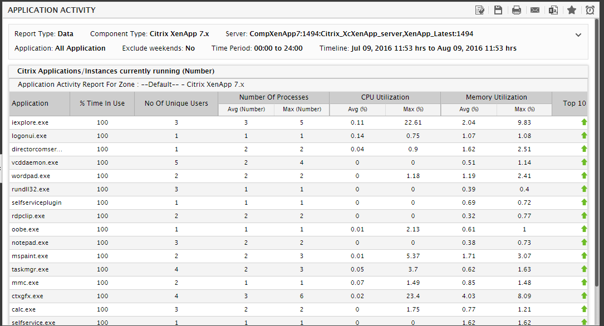604x326 pixels.
Task: Open Top 10 arrow in vcddaemon.exe row
Action: click(584, 162)
